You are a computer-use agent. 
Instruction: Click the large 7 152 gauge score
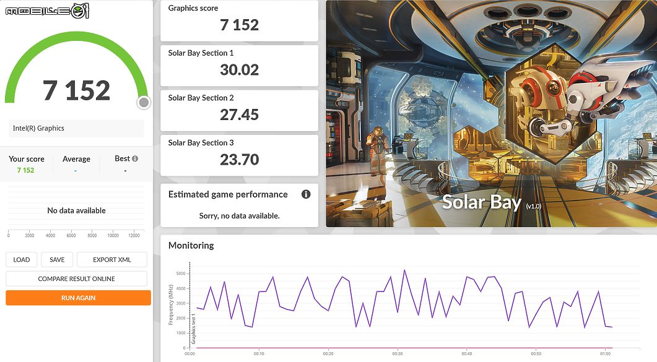[76, 90]
